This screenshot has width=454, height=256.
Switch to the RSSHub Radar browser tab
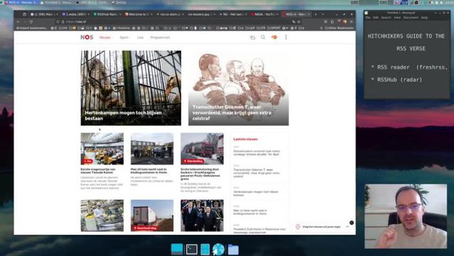pyautogui.click(x=107, y=14)
